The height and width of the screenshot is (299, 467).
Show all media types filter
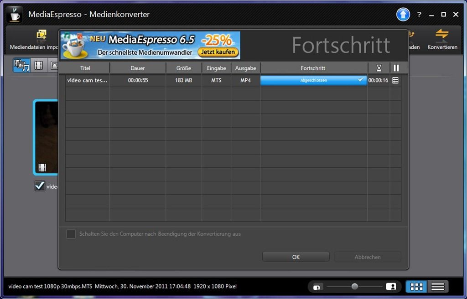pos(22,65)
